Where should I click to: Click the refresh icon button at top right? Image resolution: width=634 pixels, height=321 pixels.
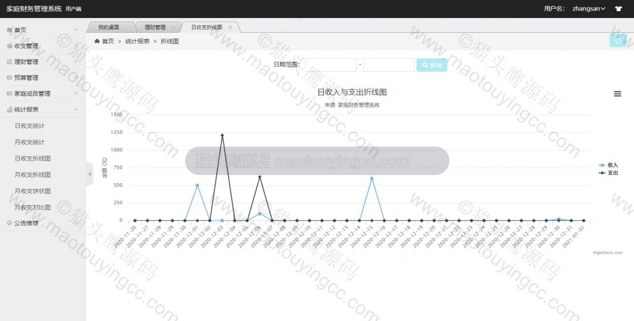618,41
